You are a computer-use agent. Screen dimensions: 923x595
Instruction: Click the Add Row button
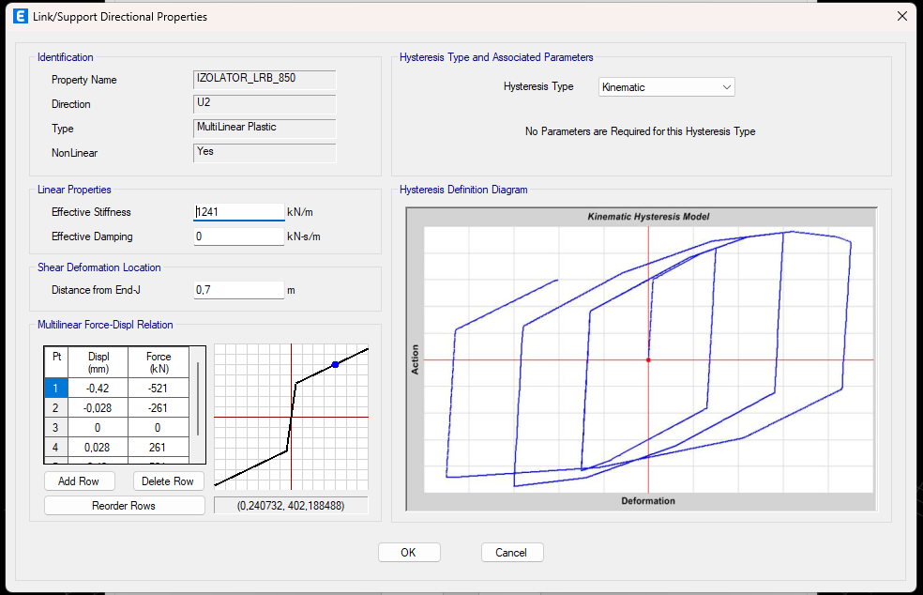[x=80, y=481]
